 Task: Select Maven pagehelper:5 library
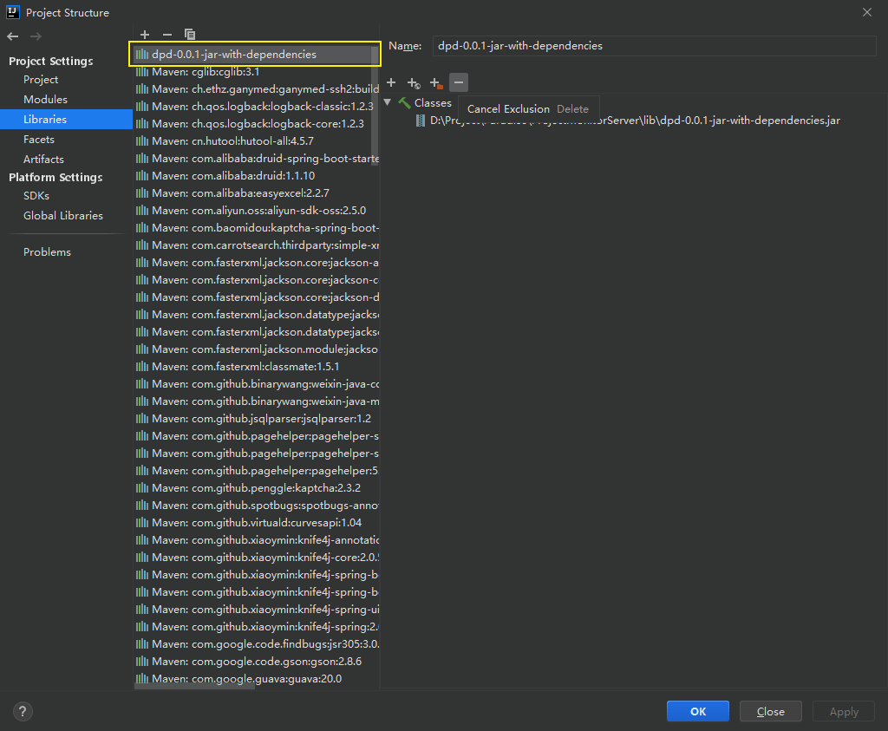click(257, 471)
